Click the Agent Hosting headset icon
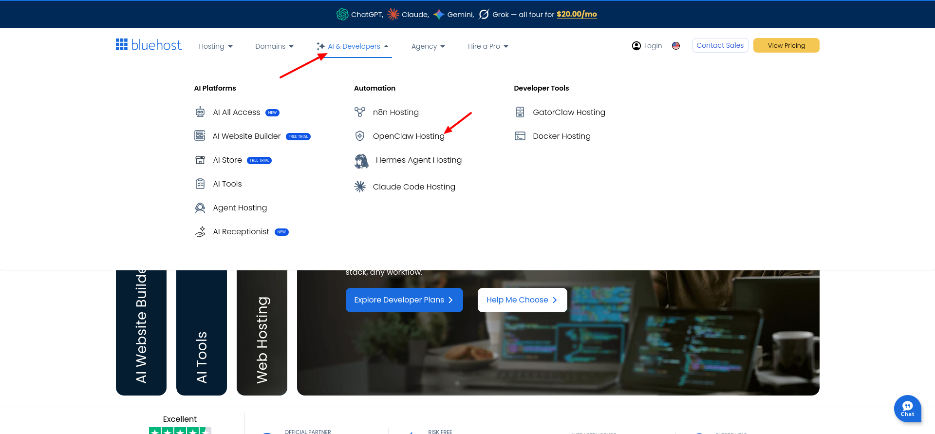 [x=200, y=208]
